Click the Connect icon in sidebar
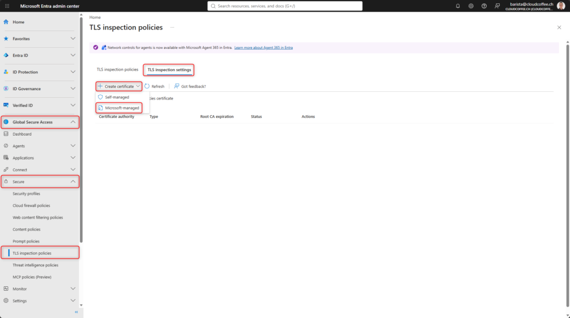Image resolution: width=570 pixels, height=318 pixels. pos(6,170)
